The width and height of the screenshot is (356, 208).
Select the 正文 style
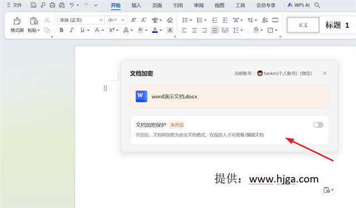(303, 25)
